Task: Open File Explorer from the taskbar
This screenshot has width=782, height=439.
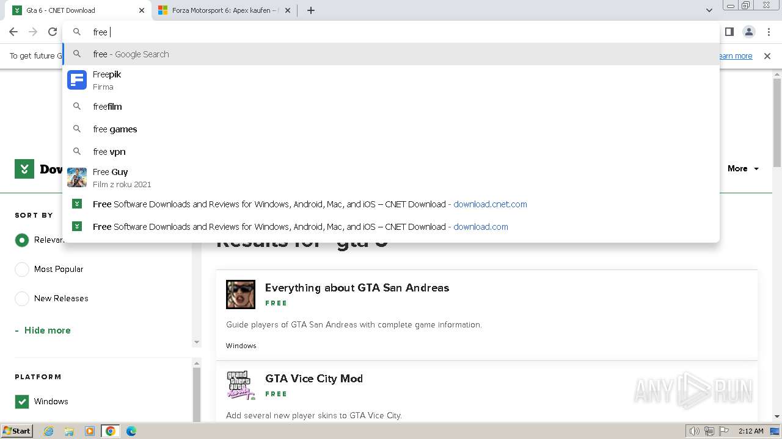Action: [69, 431]
